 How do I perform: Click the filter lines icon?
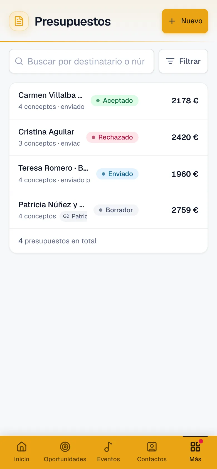click(x=170, y=61)
